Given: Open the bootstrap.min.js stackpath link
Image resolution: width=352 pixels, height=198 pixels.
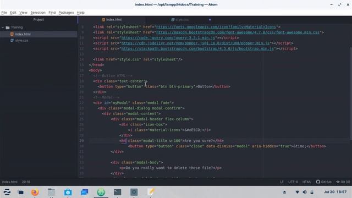Looking at the screenshot, I should 197,48.
